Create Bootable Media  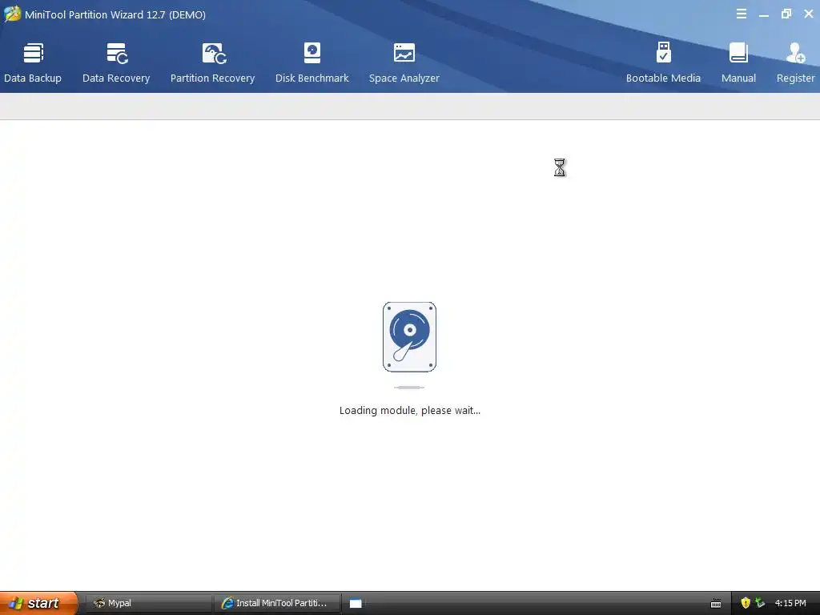pos(663,62)
